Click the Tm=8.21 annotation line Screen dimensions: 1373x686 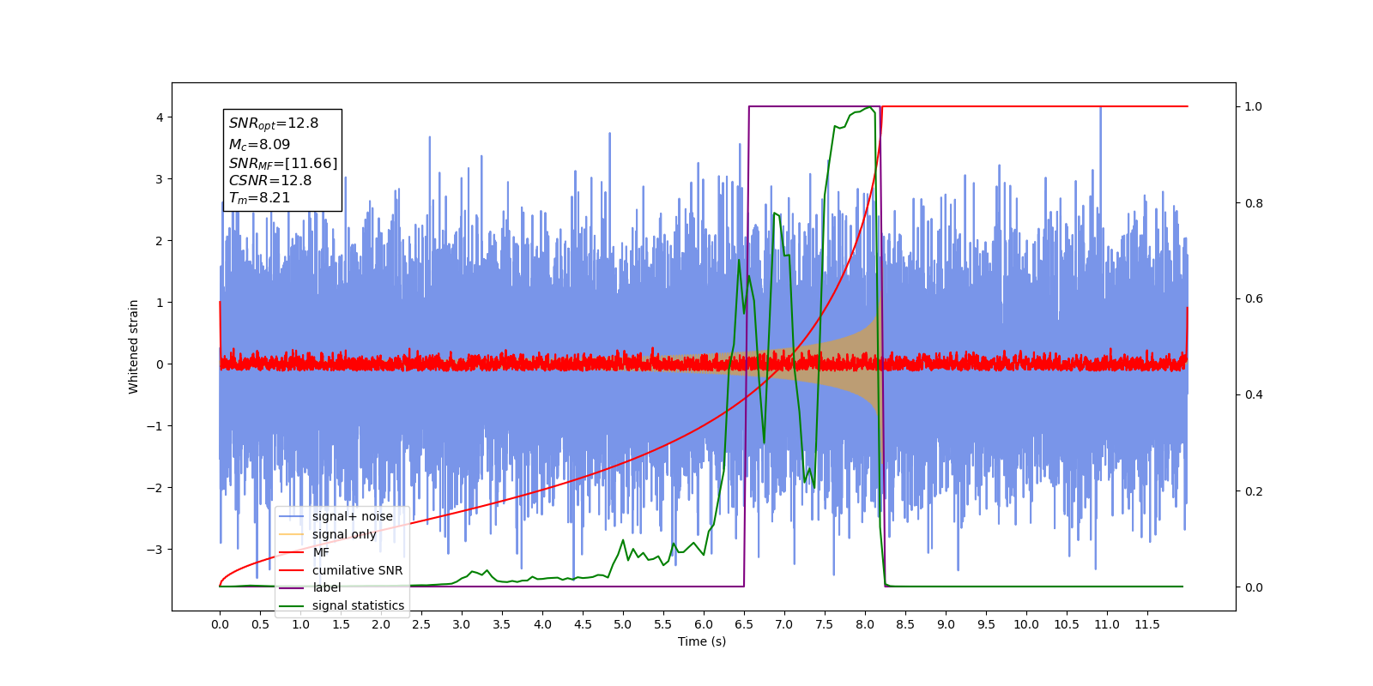coord(259,198)
